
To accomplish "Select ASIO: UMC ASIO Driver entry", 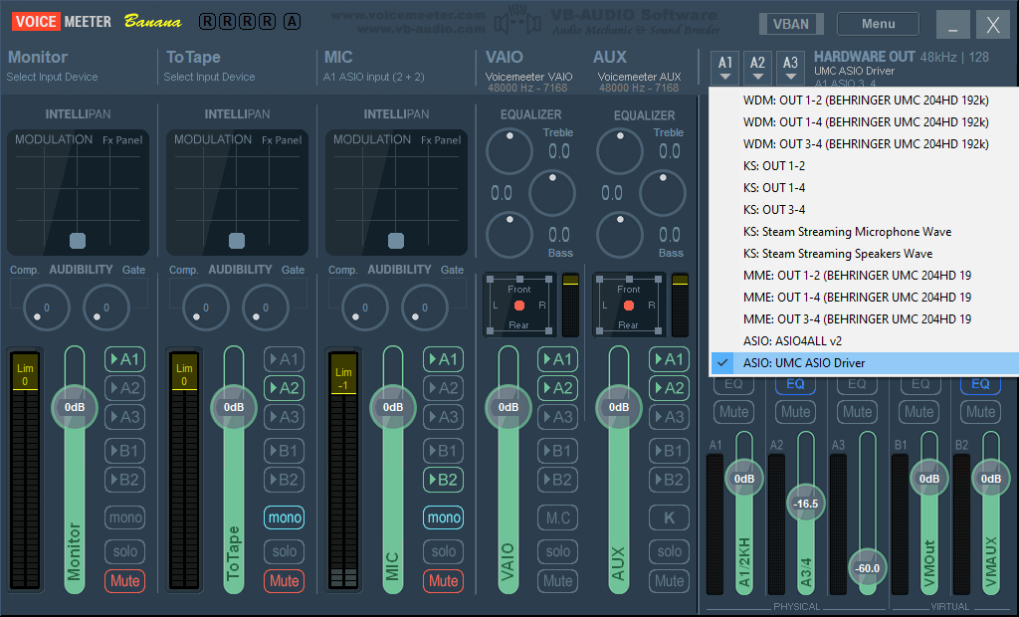I will [x=865, y=363].
